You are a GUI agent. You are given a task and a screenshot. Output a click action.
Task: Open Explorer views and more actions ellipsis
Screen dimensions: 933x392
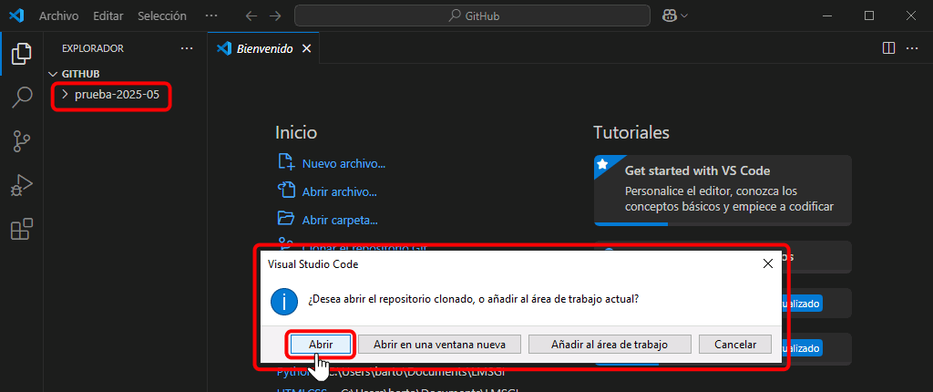[x=187, y=48]
